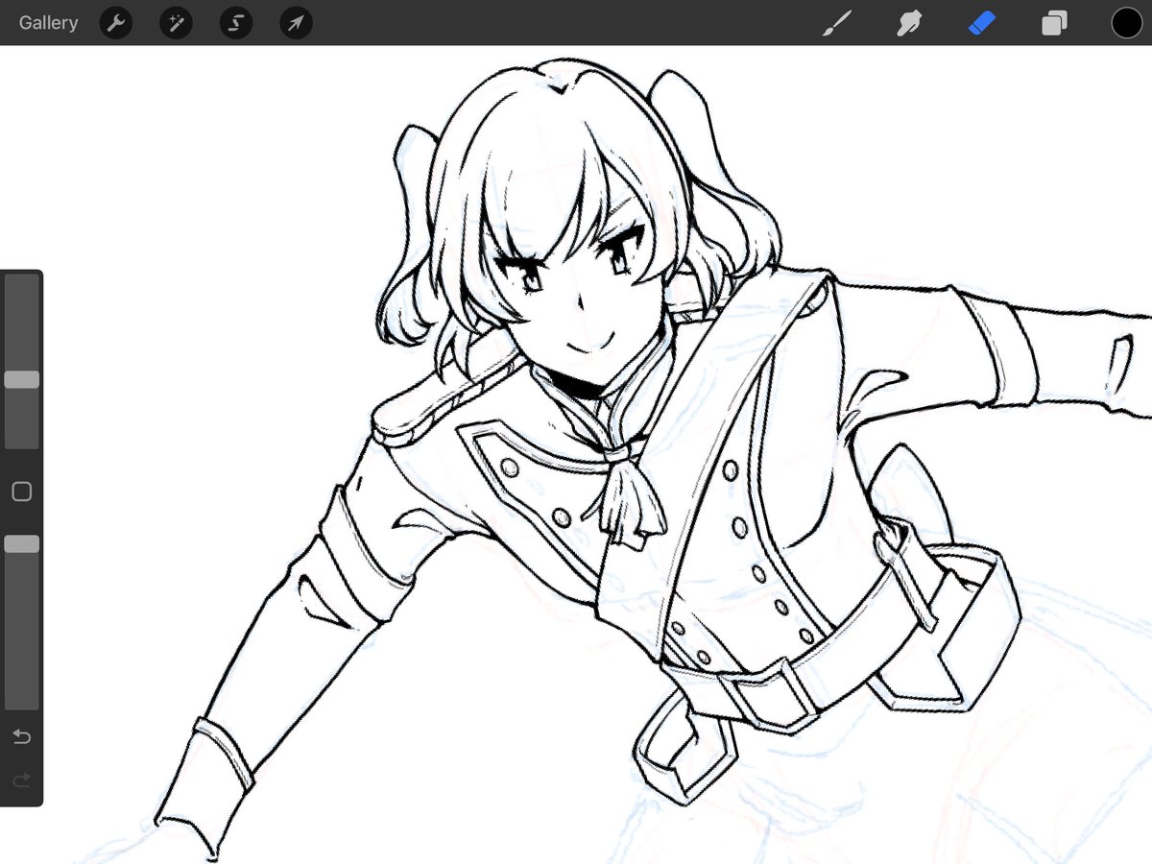Activate the Transform arrow tool

(296, 23)
